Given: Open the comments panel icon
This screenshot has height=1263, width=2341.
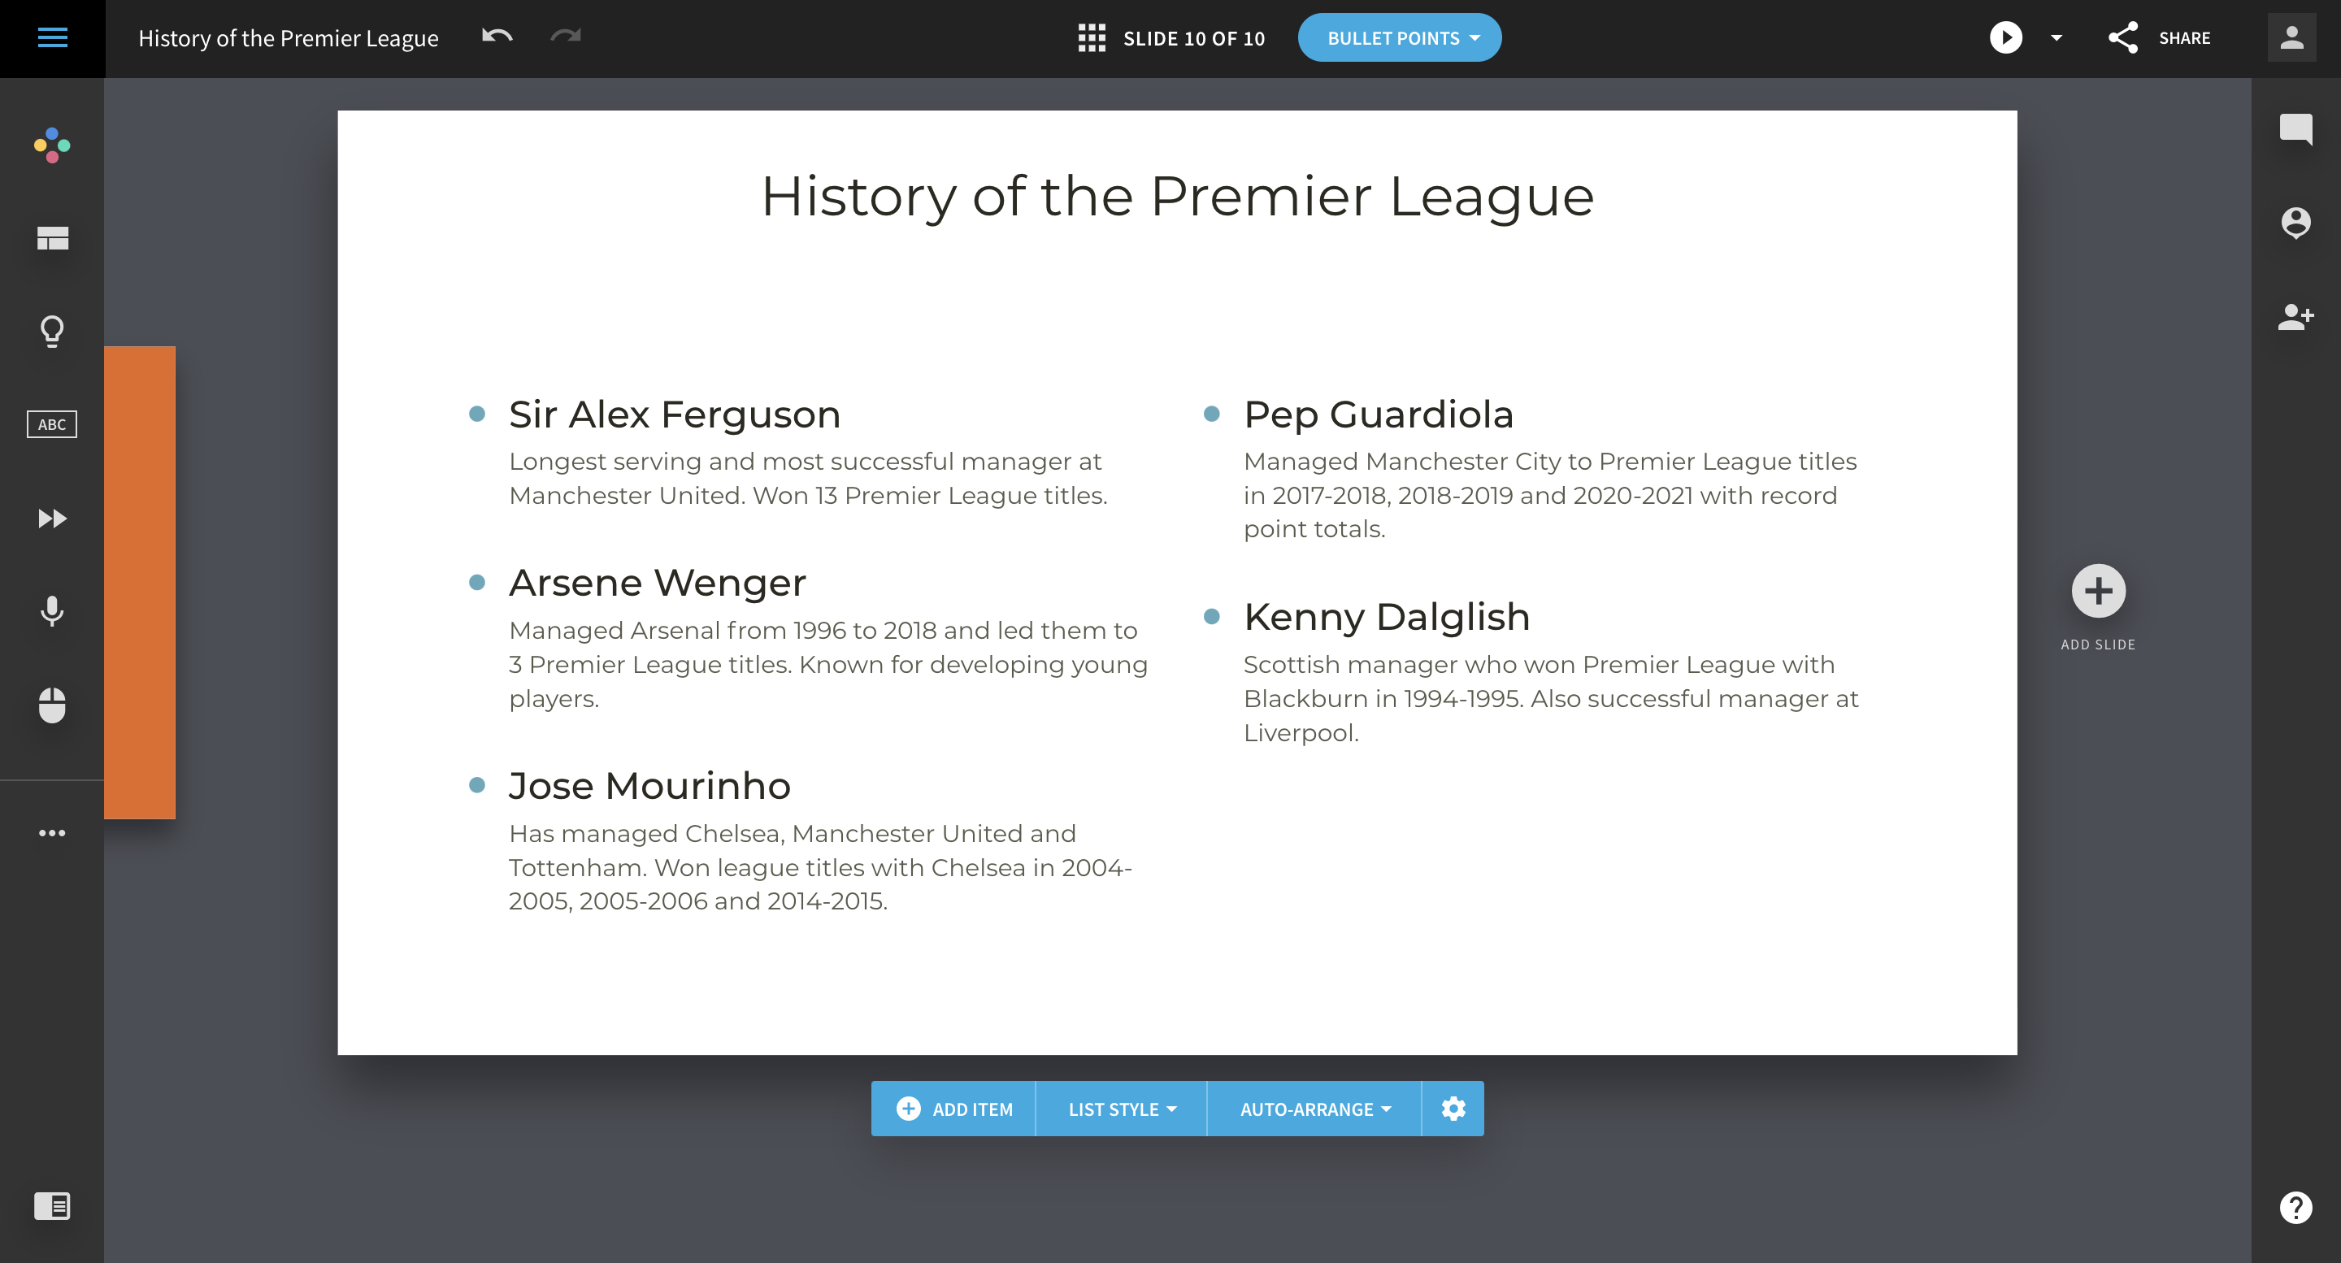Looking at the screenshot, I should 2295,129.
